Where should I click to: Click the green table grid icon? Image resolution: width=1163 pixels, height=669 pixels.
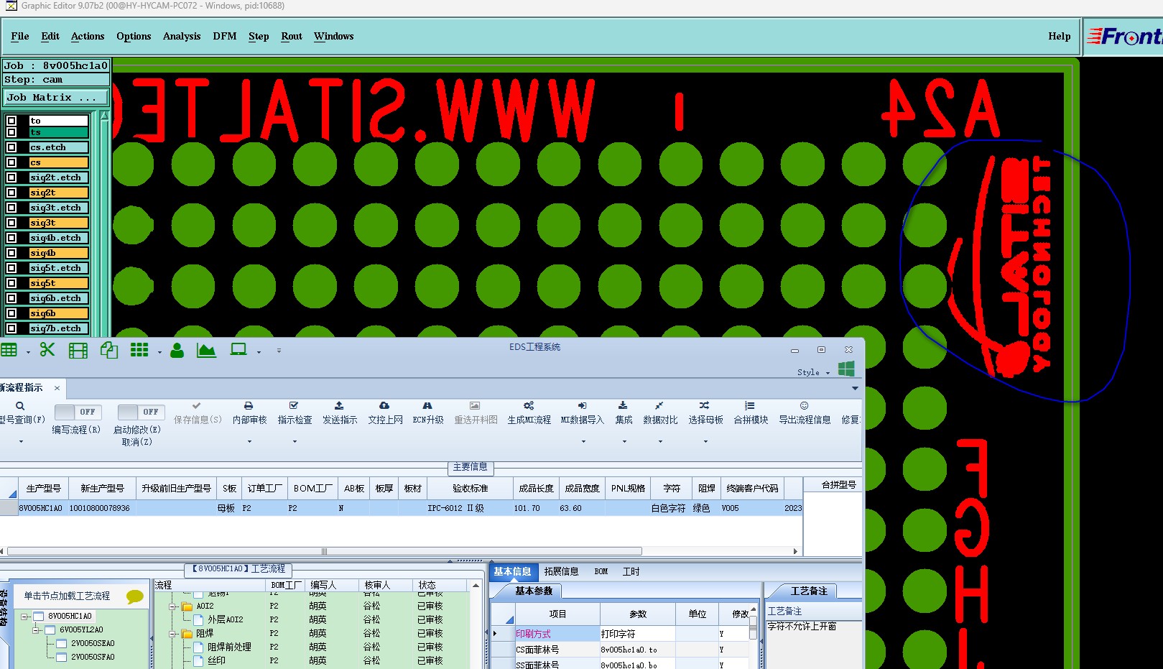pyautogui.click(x=9, y=350)
